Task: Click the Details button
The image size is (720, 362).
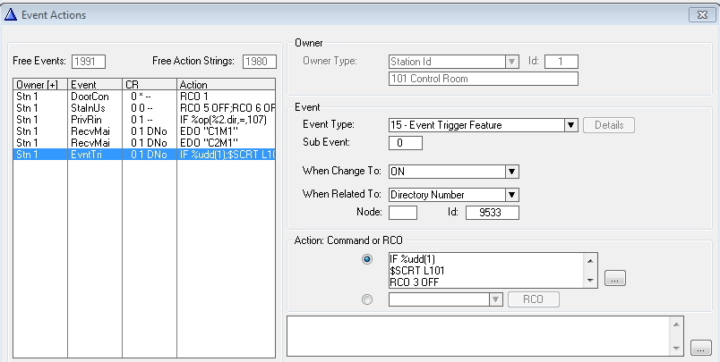Action: pos(609,125)
